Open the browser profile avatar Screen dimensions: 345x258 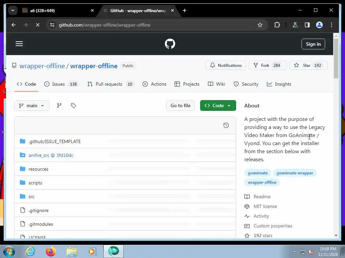[319, 25]
